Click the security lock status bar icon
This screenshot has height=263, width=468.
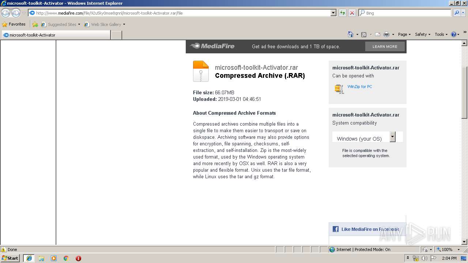(425, 249)
